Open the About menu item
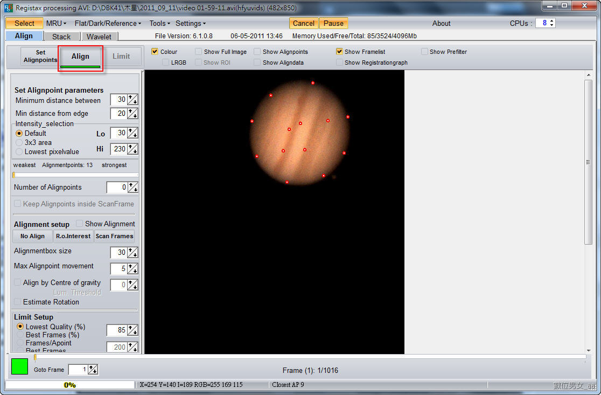601x395 pixels. click(x=441, y=23)
